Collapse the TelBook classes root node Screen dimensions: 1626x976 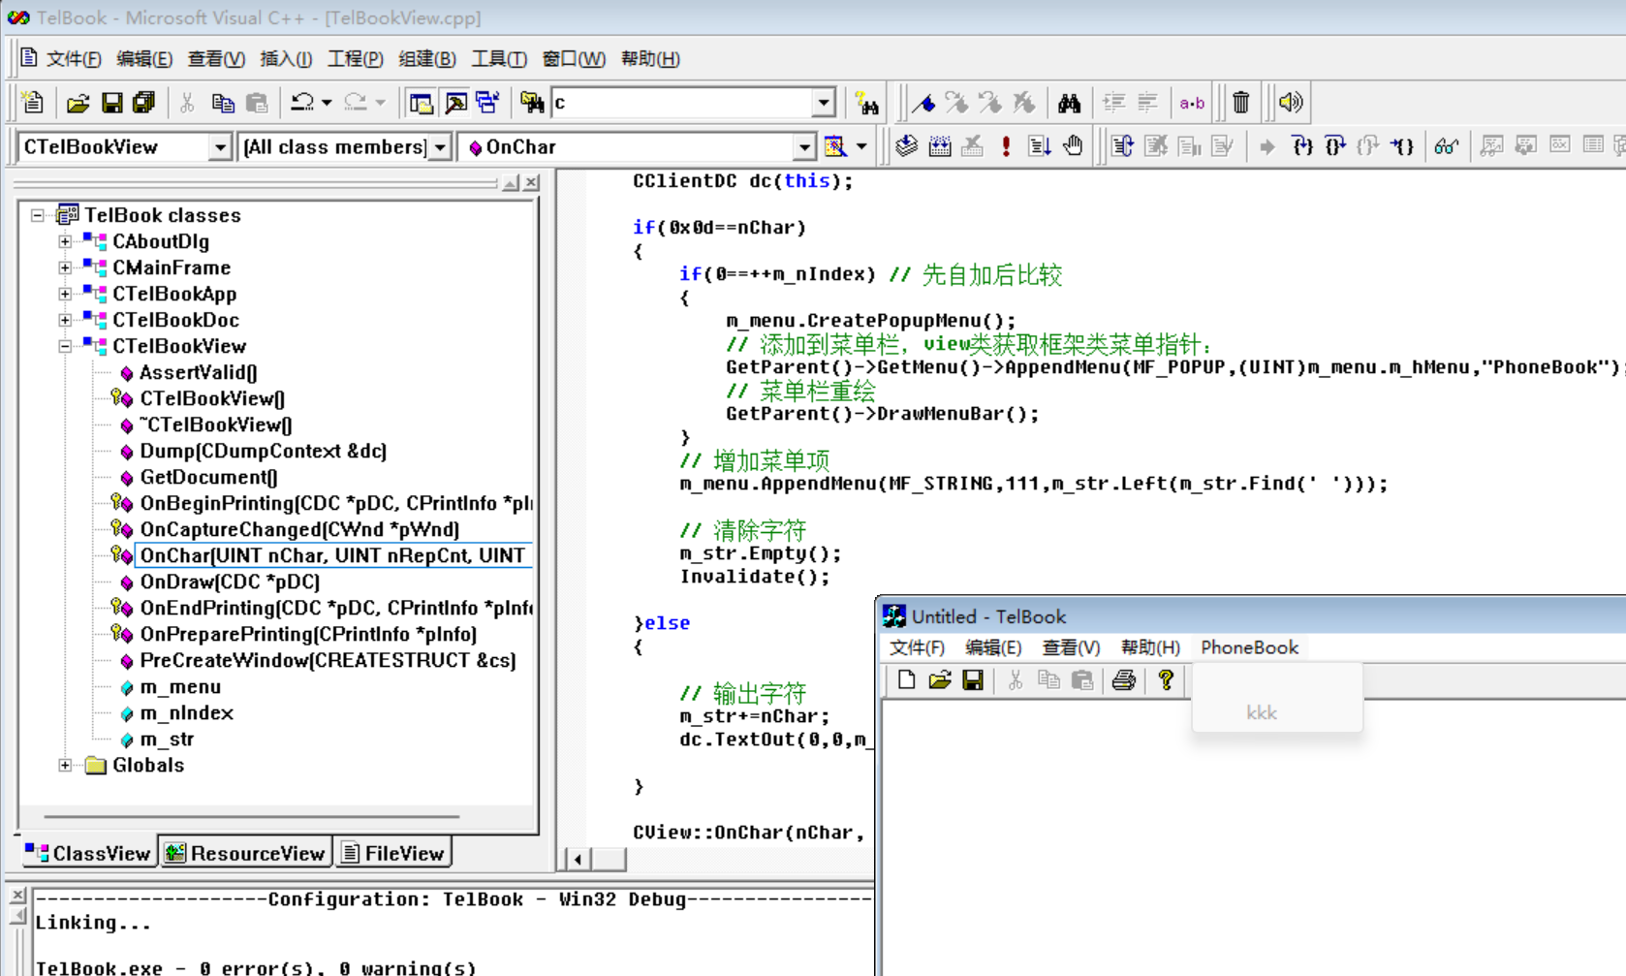(x=38, y=215)
